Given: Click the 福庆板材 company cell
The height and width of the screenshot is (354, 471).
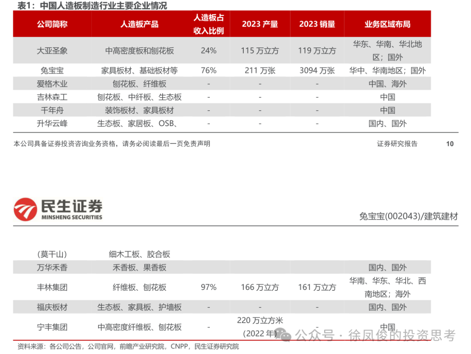Looking at the screenshot, I should point(52,307).
